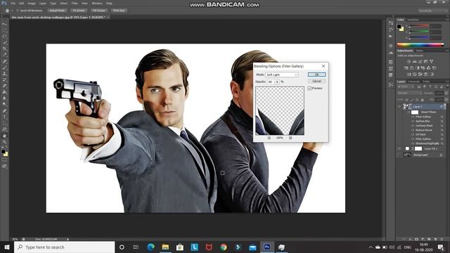Click the Print Size button

(x=119, y=11)
